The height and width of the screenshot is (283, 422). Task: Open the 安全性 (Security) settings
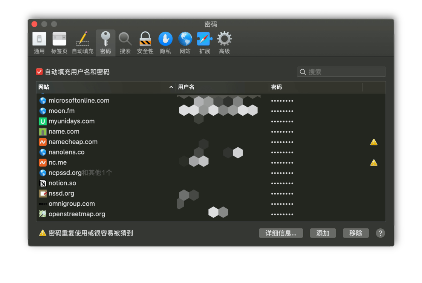pos(145,41)
